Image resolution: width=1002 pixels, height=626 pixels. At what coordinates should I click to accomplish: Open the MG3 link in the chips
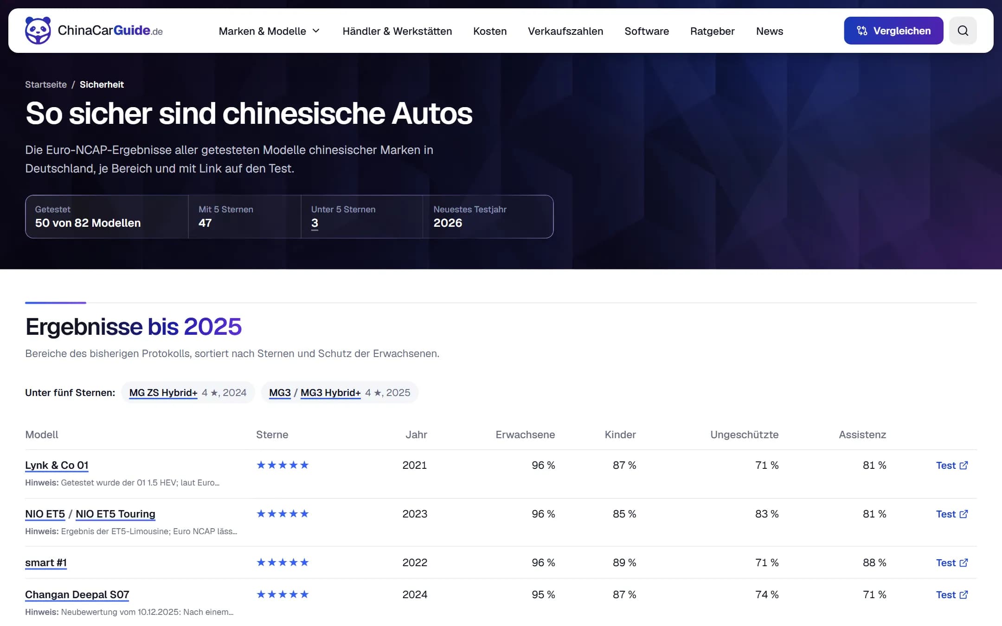[x=280, y=393]
